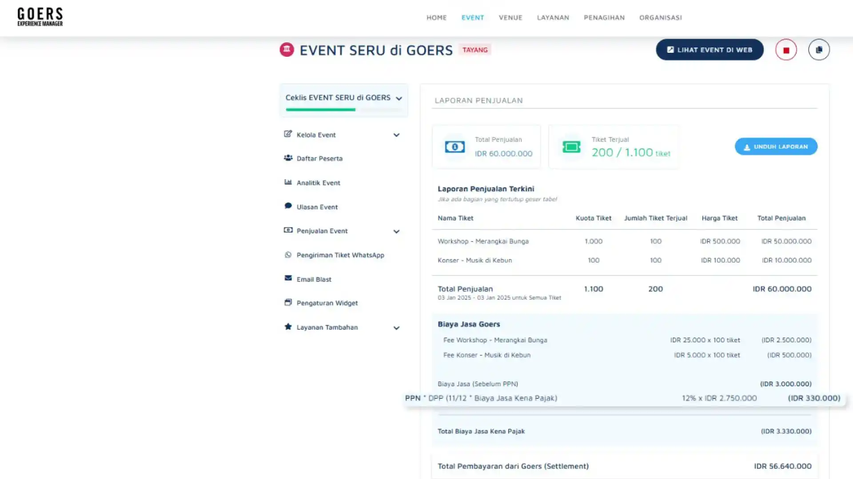Click the green checklist progress bar
This screenshot has width=853, height=479.
click(x=320, y=110)
